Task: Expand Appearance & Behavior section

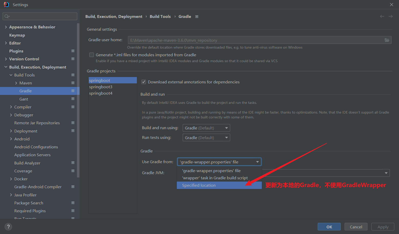Action: (x=6, y=27)
